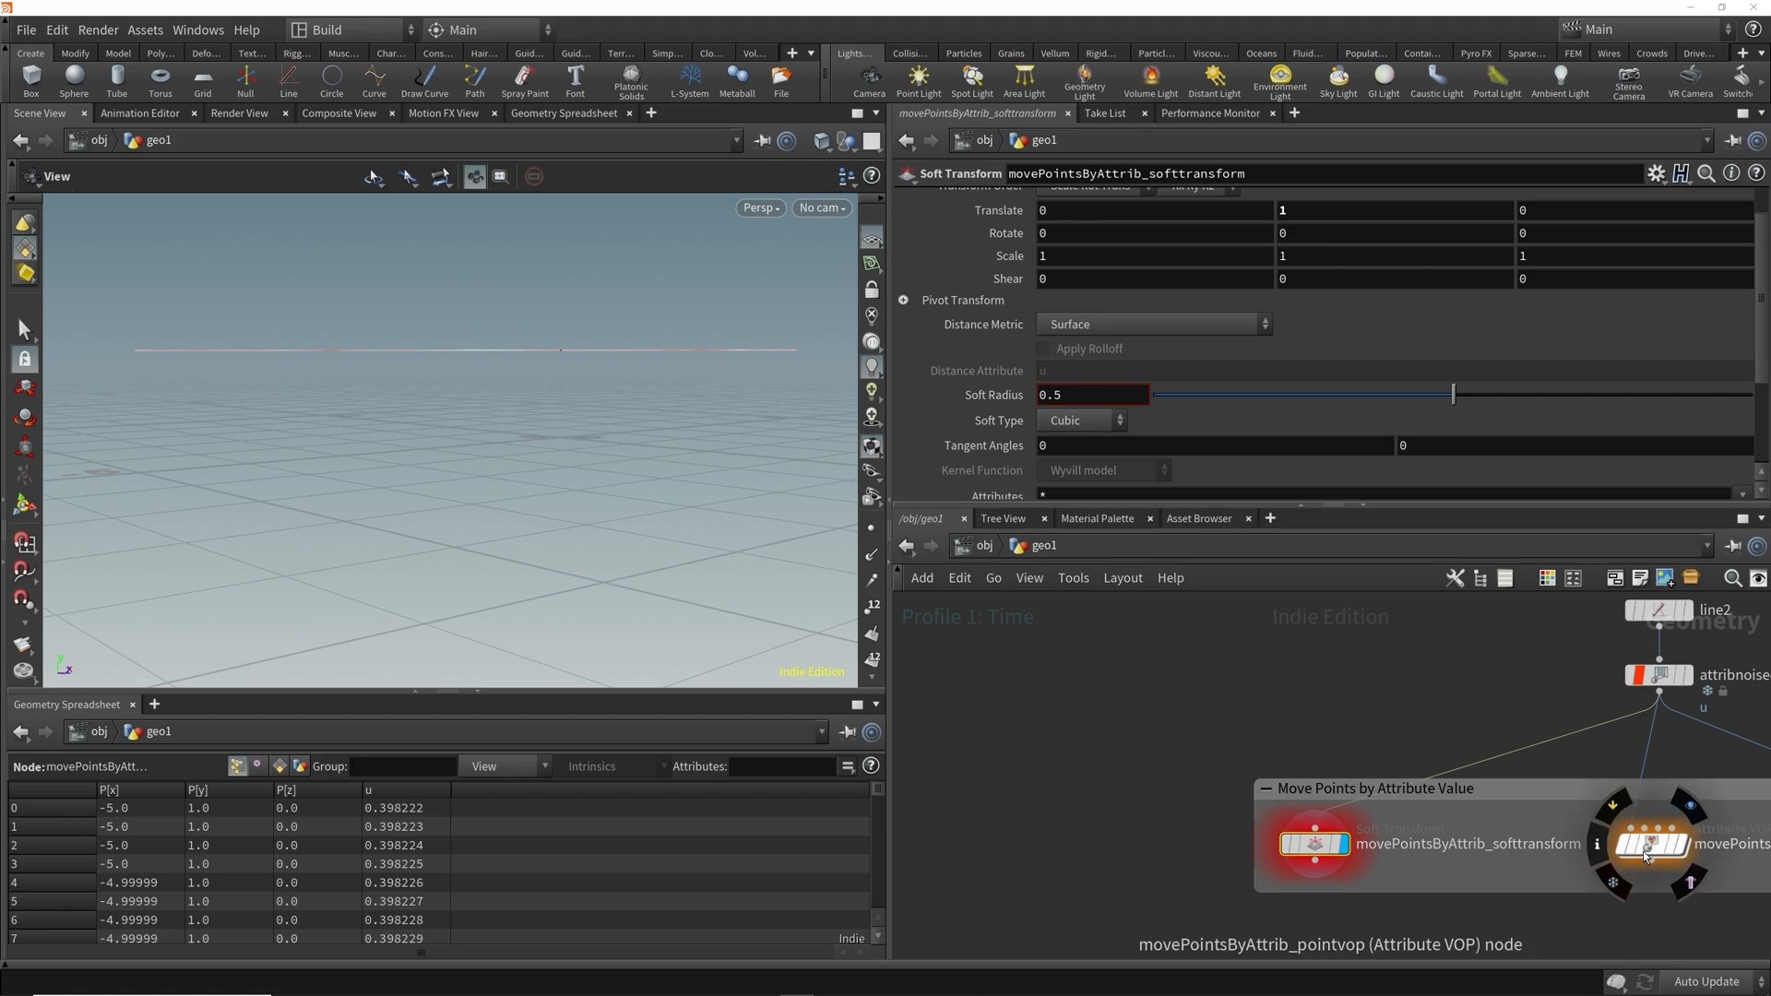The image size is (1771, 996).
Task: Add a Torus from the shelf
Action: click(160, 81)
